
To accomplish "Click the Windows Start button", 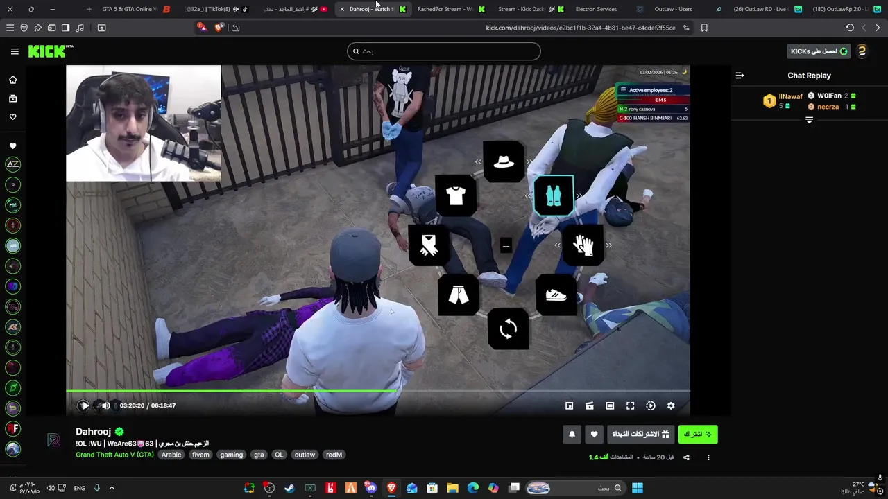I will coord(637,488).
